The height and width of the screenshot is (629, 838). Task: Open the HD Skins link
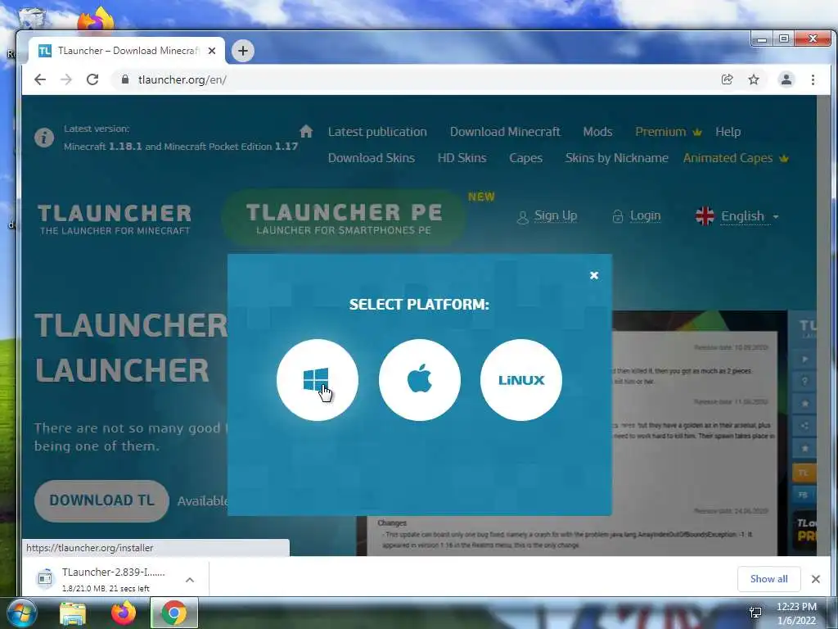click(x=462, y=158)
